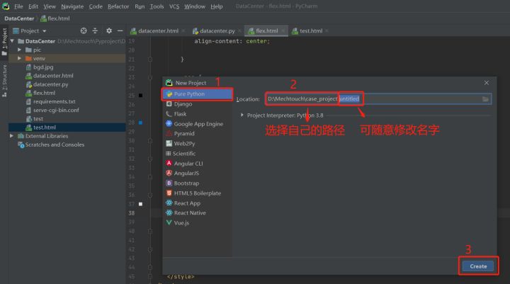Collapse the DataCenter root folder
The image size is (510, 284).
click(12, 41)
